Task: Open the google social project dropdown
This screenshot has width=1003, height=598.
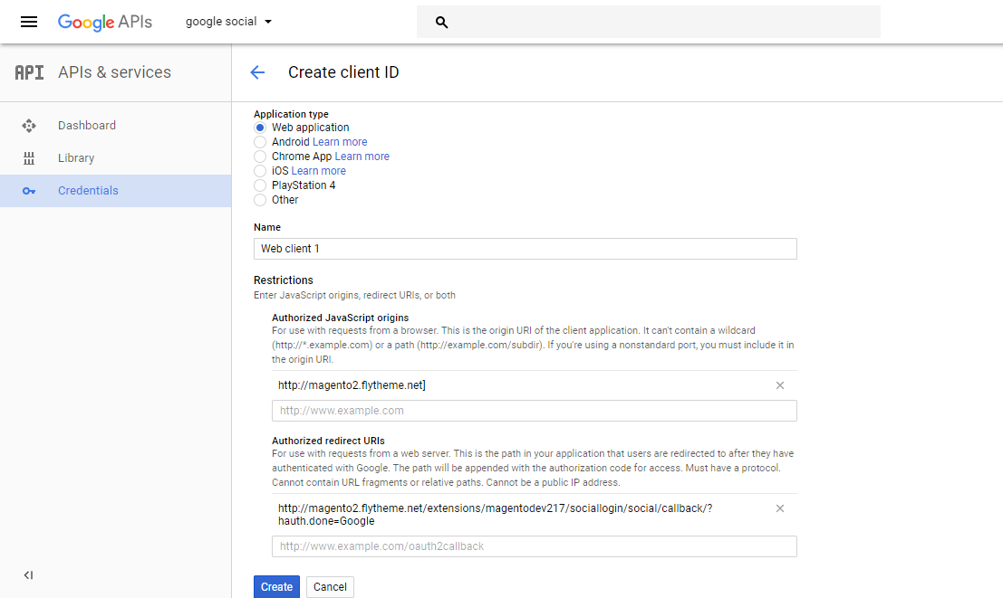Action: point(229,22)
